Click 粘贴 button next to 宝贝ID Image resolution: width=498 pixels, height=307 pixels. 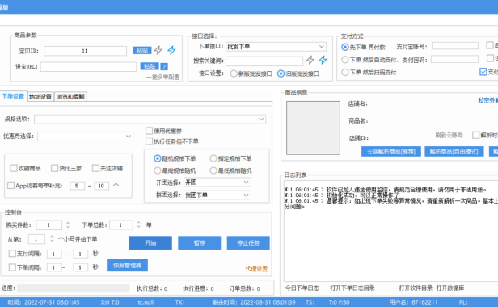click(142, 50)
